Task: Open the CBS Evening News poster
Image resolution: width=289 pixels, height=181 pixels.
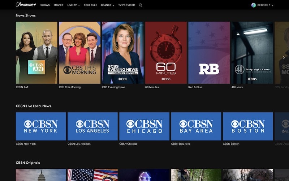Action: click(x=123, y=53)
